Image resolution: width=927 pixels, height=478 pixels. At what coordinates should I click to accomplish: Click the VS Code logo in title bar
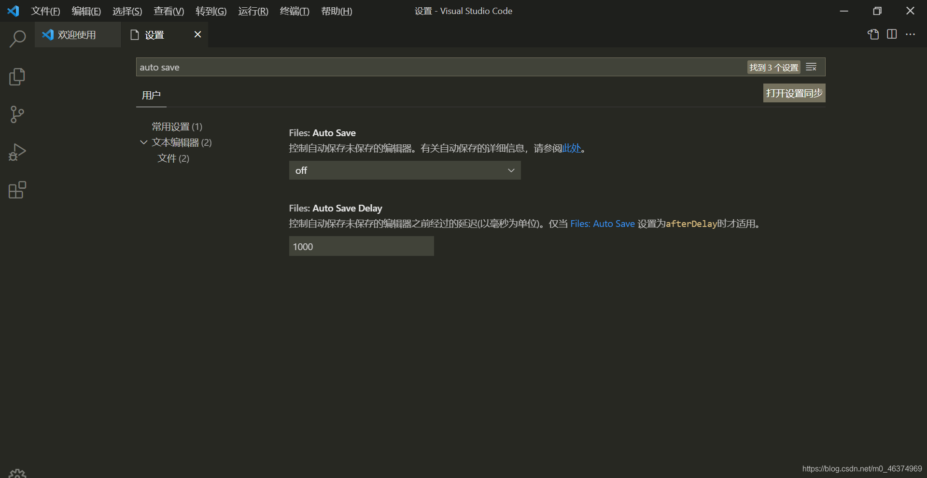pyautogui.click(x=14, y=11)
